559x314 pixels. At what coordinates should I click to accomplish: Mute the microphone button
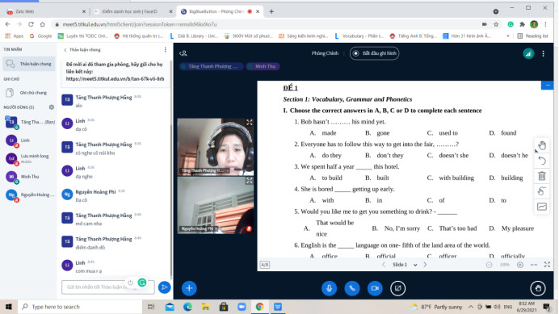(329, 288)
